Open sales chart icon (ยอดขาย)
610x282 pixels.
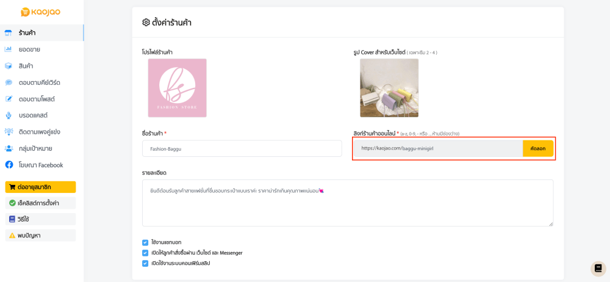[9, 49]
